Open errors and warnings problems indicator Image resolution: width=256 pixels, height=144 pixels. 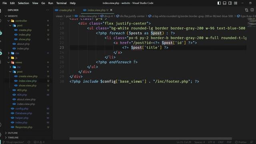tap(39, 142)
